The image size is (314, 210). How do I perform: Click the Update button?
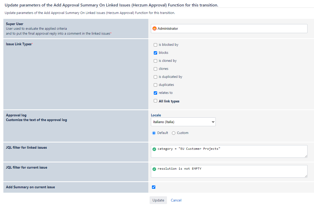point(158,200)
